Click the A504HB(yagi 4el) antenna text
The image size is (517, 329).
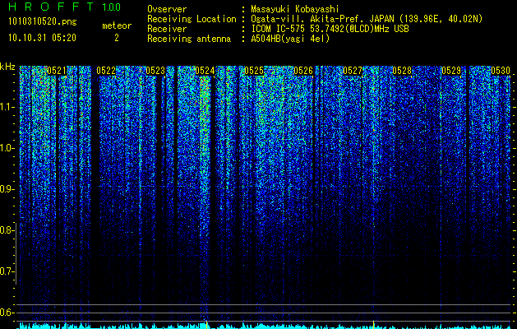click(x=290, y=39)
